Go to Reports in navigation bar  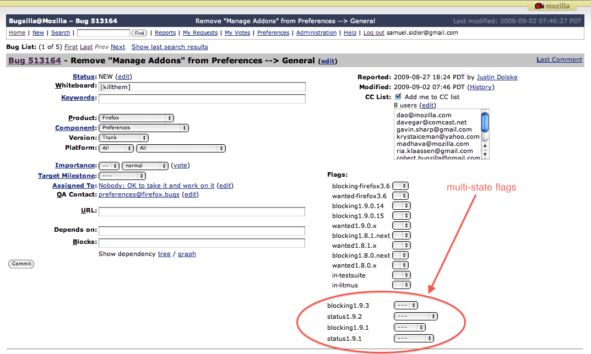tap(165, 33)
